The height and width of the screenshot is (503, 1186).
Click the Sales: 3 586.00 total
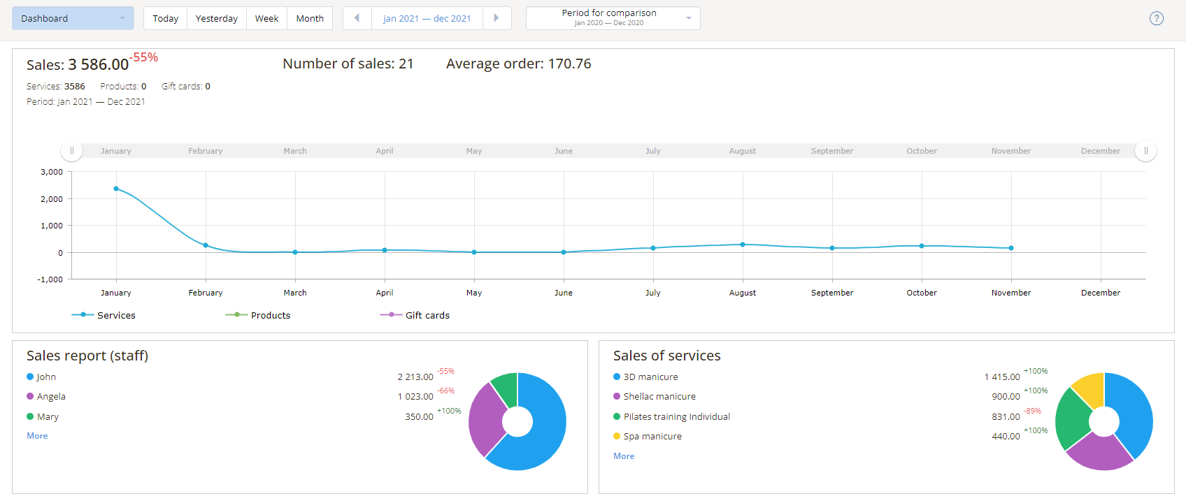tap(78, 64)
